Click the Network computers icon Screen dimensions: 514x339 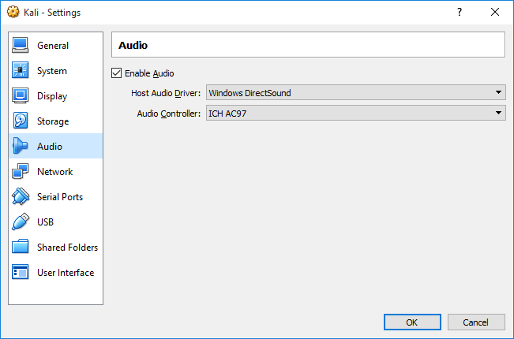[x=21, y=171]
